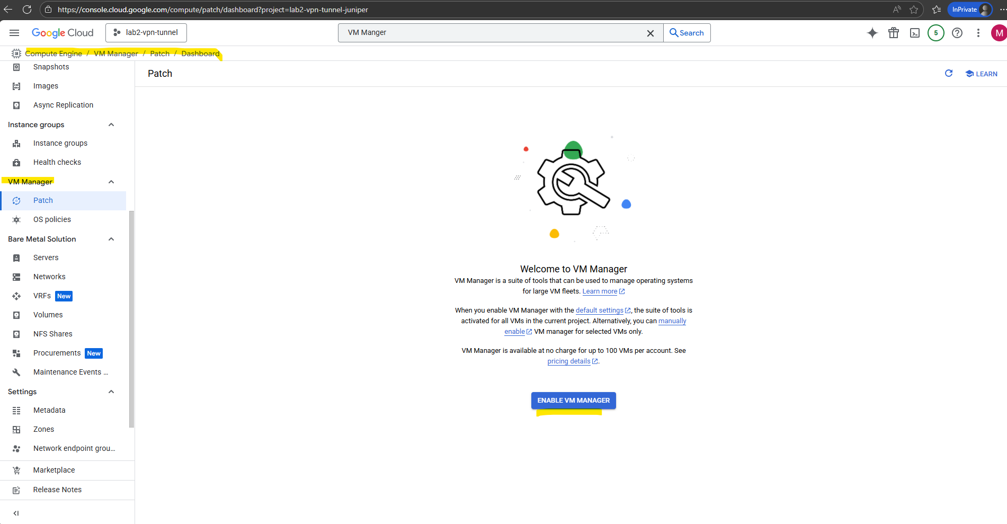1007x524 pixels.
Task: Open OS policies in the sidebar
Action: (x=64, y=219)
